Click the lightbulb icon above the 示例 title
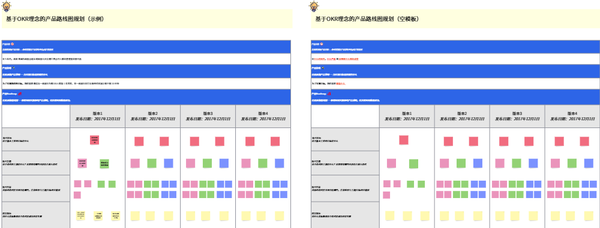Viewport: 600px width, 228px height. pos(7,6)
